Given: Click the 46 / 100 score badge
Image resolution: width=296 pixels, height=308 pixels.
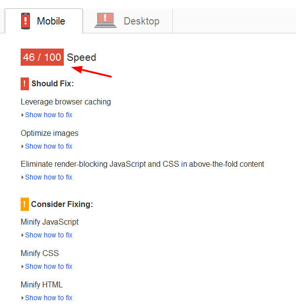Looking at the screenshot, I should pos(42,57).
